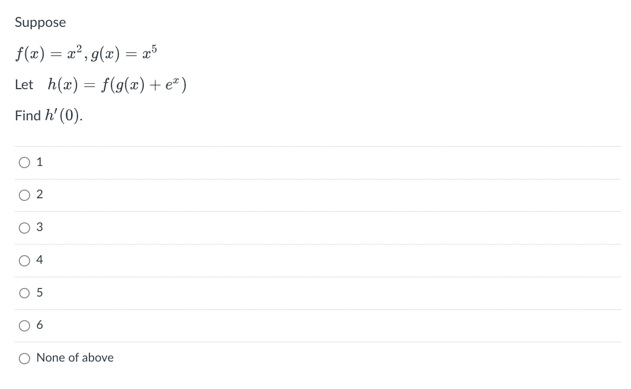This screenshot has height=389, width=631.
Task: Select the radio button for answer 1
Action: point(24,162)
